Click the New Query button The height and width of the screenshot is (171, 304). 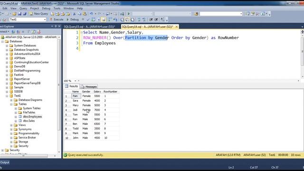pos(38,14)
